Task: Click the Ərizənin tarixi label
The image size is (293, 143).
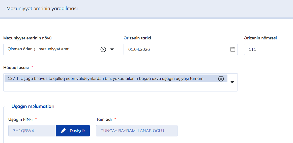Action: pyautogui.click(x=137, y=38)
